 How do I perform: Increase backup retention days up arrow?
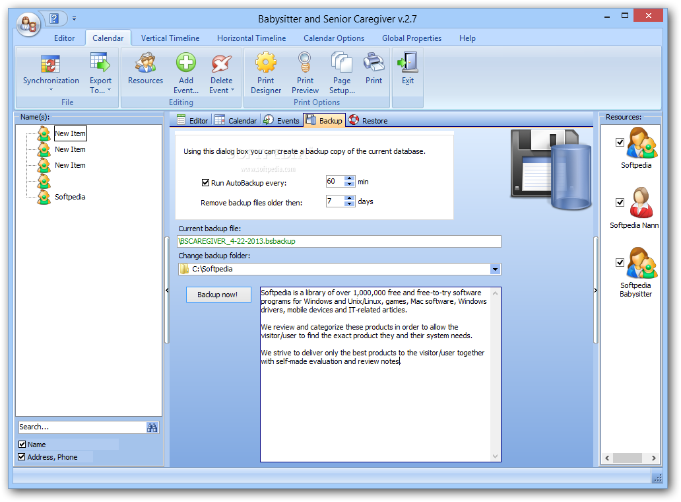point(350,198)
